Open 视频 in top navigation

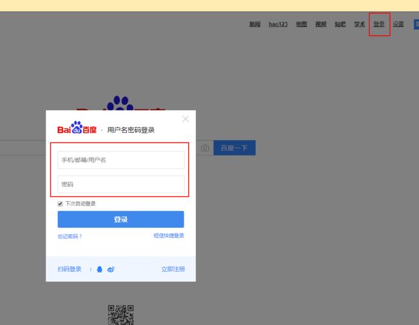(x=320, y=25)
